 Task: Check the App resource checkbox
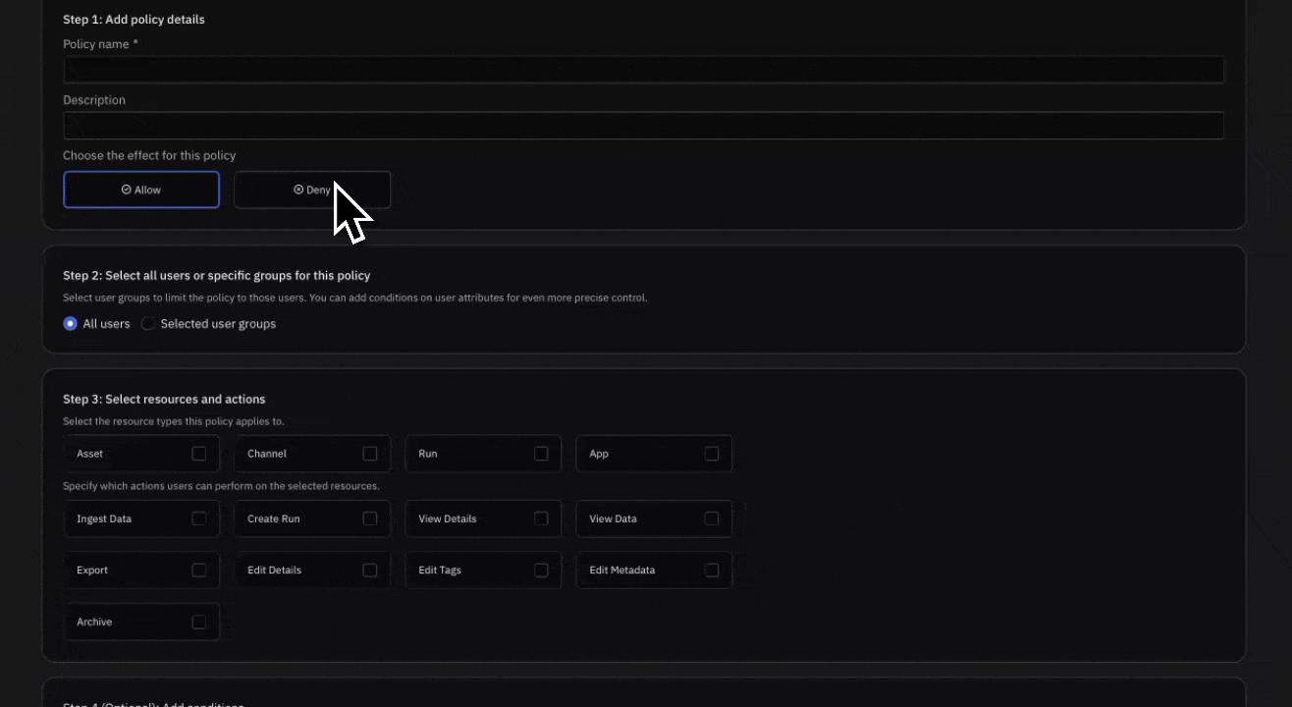(712, 454)
